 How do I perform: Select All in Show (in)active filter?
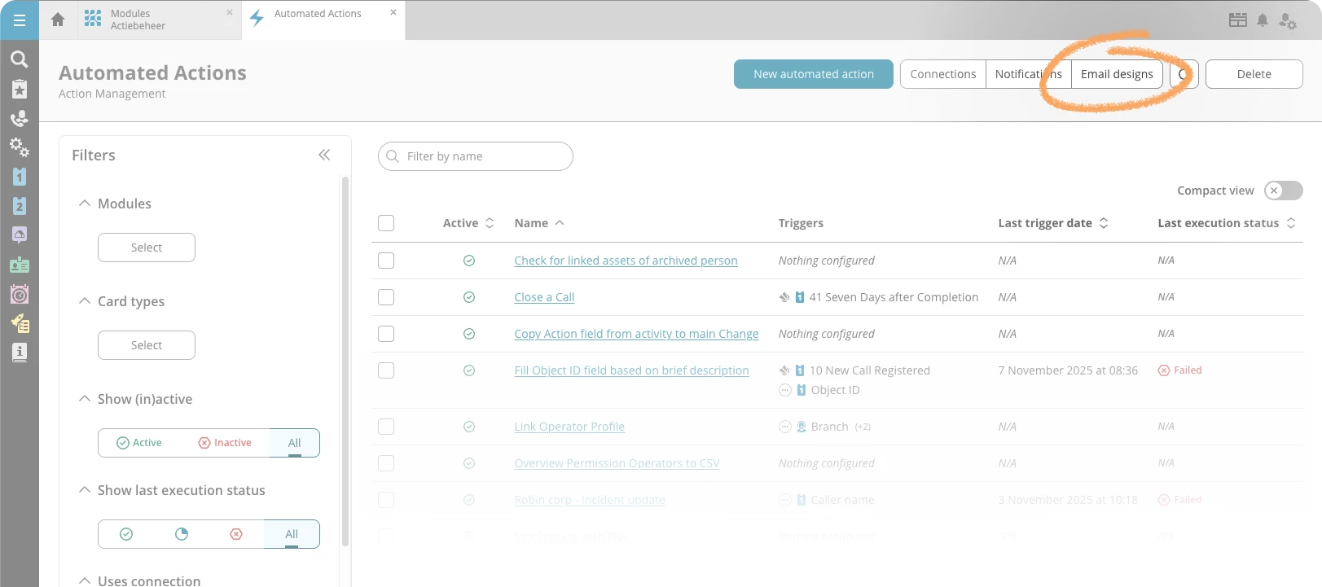coord(294,443)
